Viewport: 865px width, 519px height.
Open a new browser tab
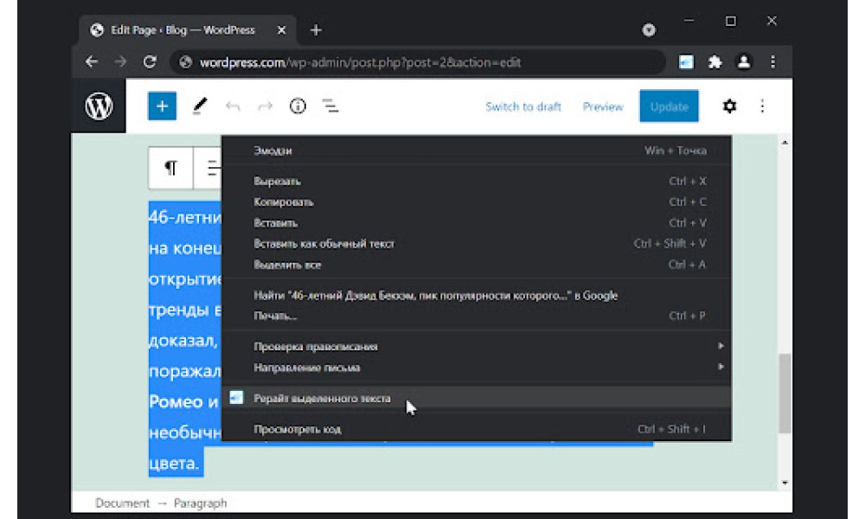(316, 29)
